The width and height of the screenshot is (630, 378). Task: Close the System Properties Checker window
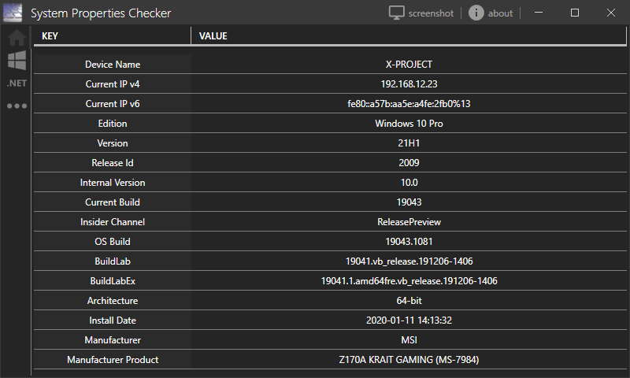click(x=611, y=13)
